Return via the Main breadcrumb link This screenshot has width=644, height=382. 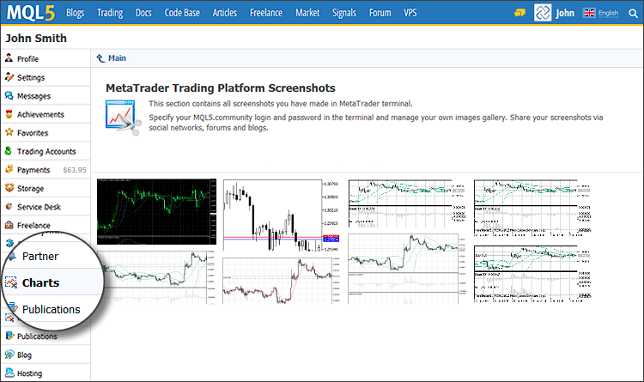117,58
